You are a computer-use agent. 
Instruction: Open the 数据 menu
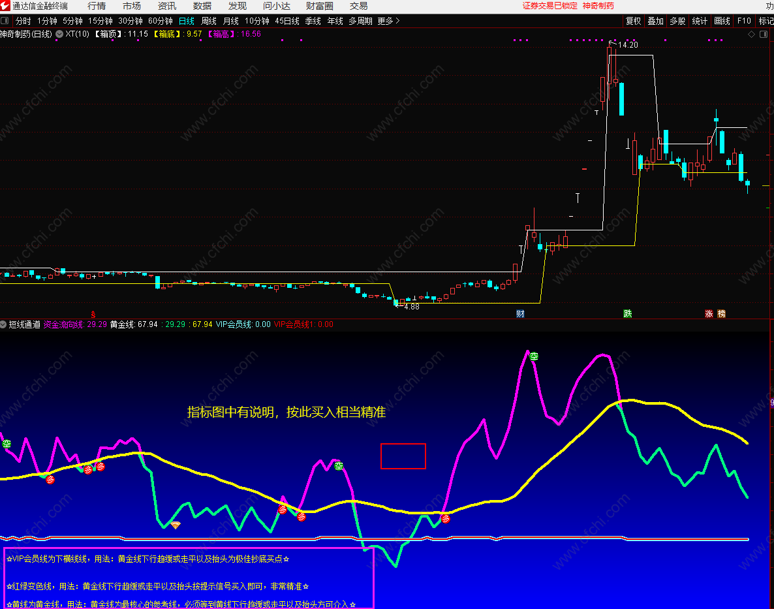pos(202,6)
